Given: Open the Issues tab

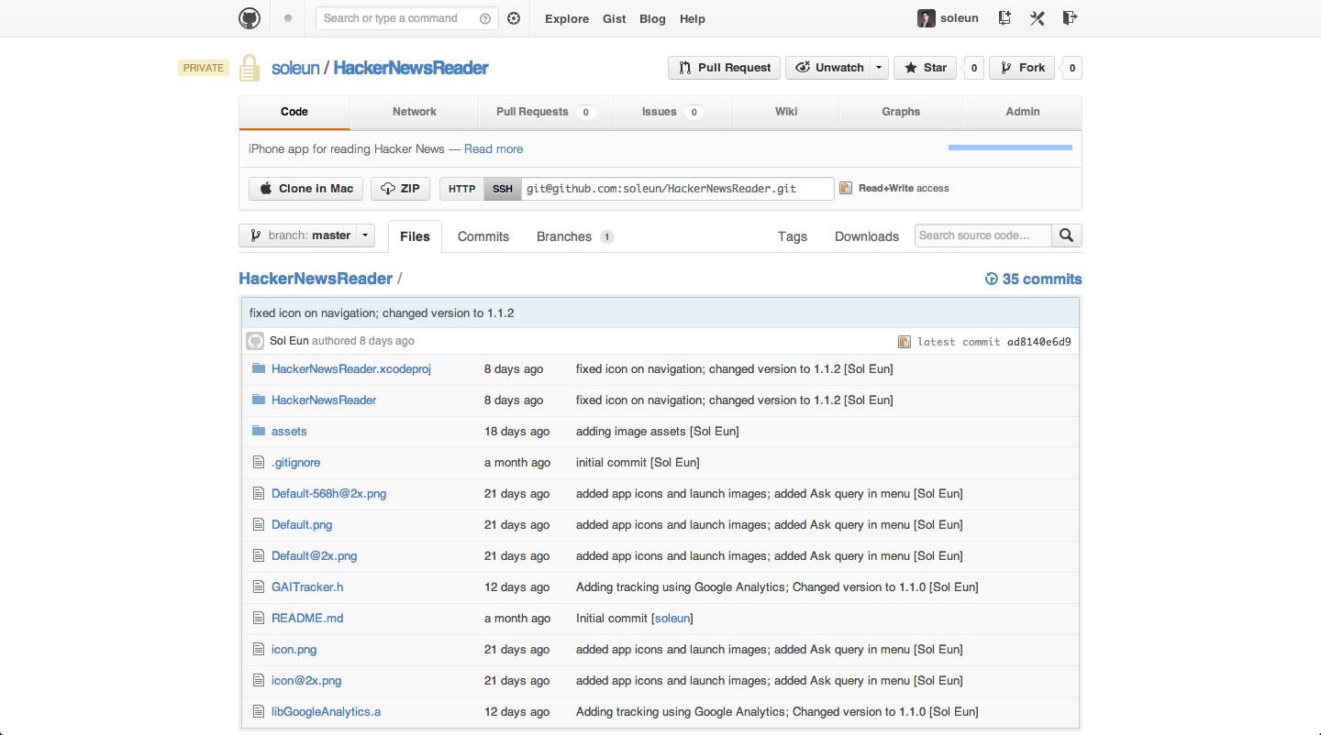Looking at the screenshot, I should [672, 112].
